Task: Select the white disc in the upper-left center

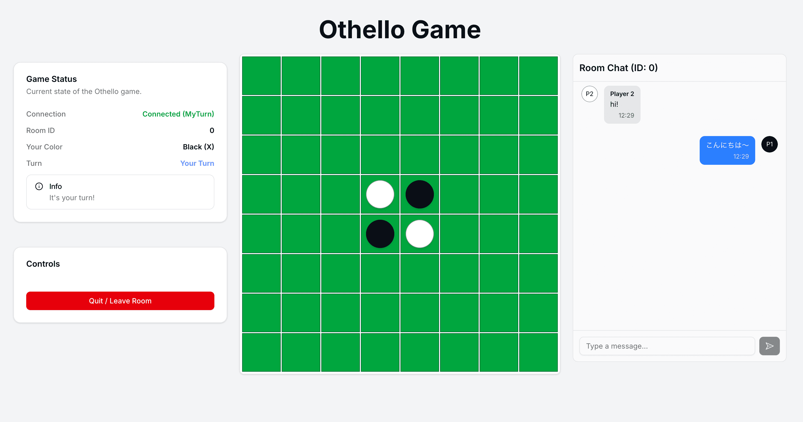Action: [x=380, y=194]
